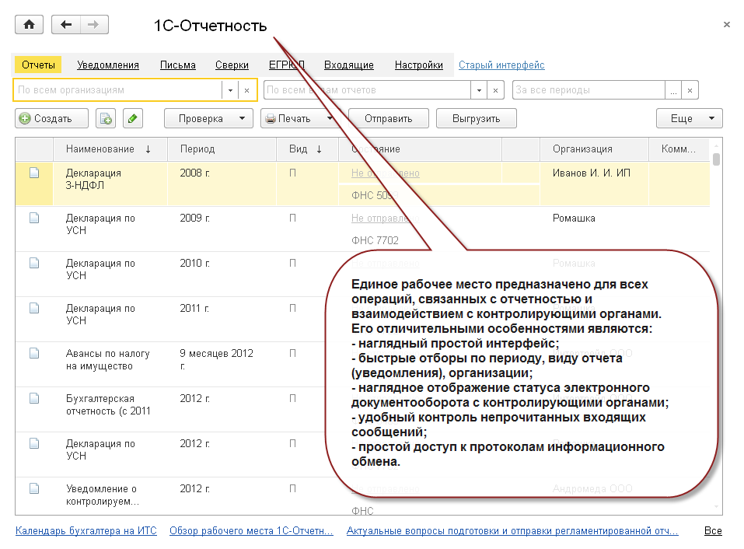Click the Home icon button
This screenshot has height=549, width=744.
(30, 25)
